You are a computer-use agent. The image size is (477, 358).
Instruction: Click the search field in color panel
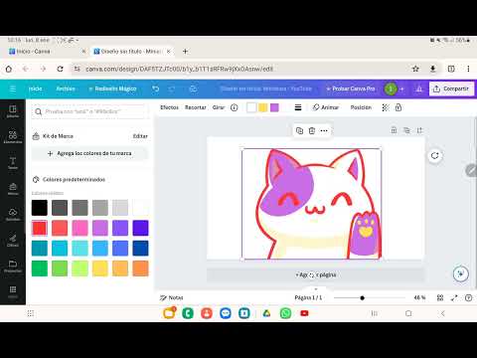(89, 111)
